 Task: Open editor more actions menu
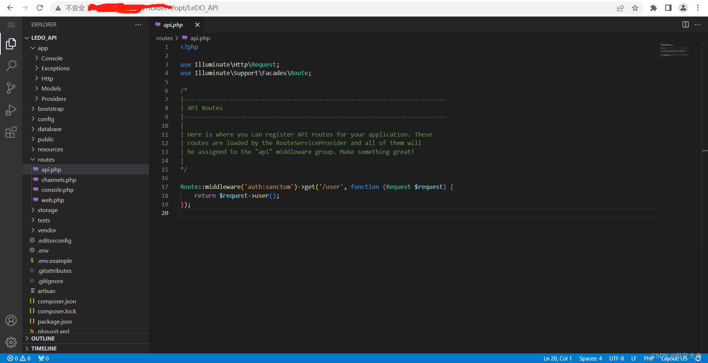697,25
